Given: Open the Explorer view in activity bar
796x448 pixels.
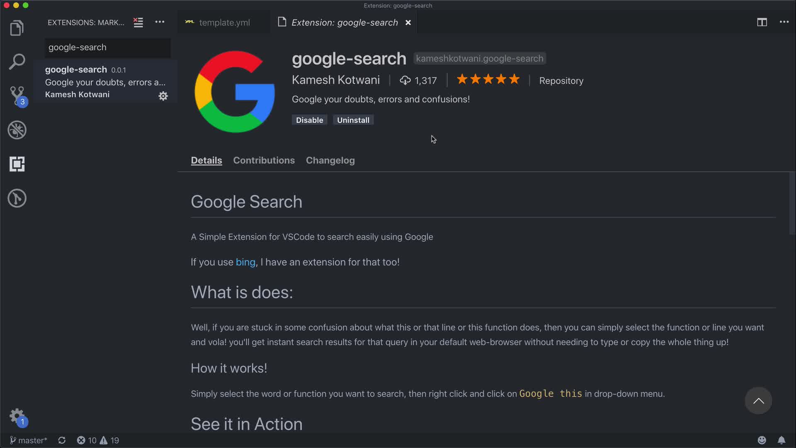Looking at the screenshot, I should point(17,28).
